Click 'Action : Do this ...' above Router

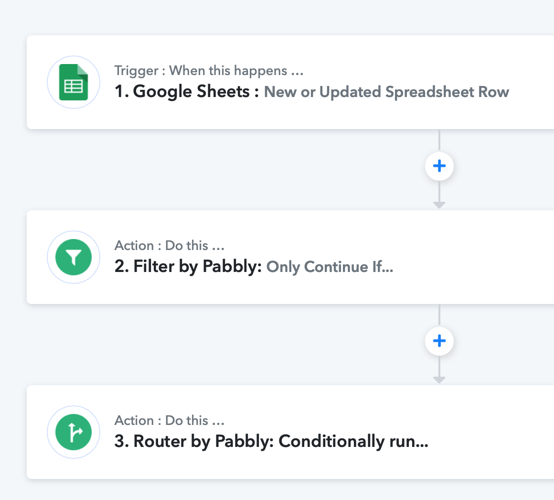[169, 421]
